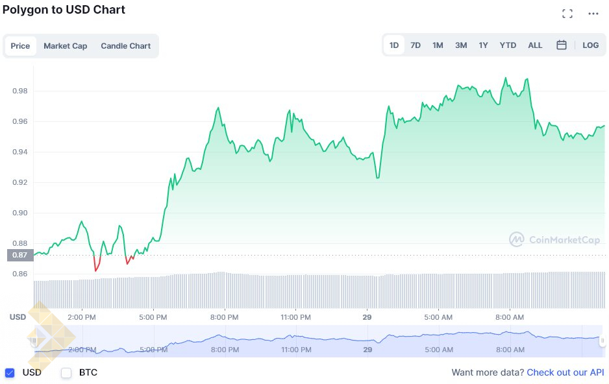Display the 1Y time range
The width and height of the screenshot is (609, 384).
(483, 45)
